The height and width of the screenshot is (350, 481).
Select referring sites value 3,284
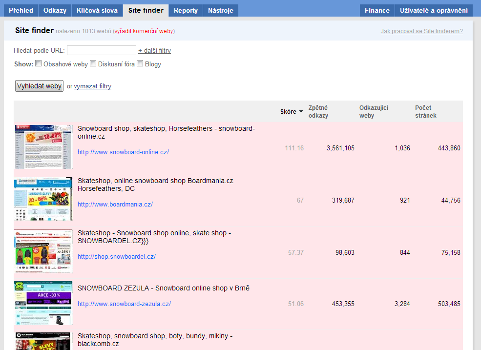tap(402, 304)
